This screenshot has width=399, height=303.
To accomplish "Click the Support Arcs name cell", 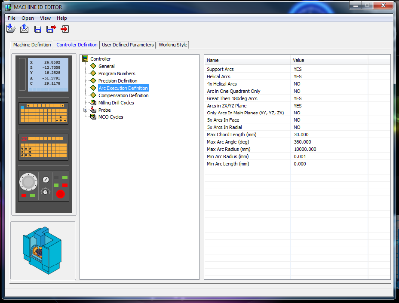I will pos(221,69).
